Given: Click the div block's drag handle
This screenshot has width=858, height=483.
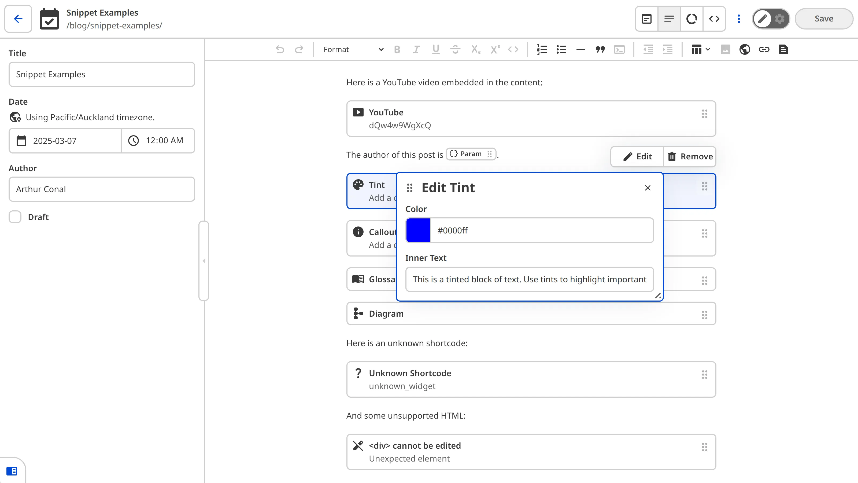Looking at the screenshot, I should pos(704,447).
